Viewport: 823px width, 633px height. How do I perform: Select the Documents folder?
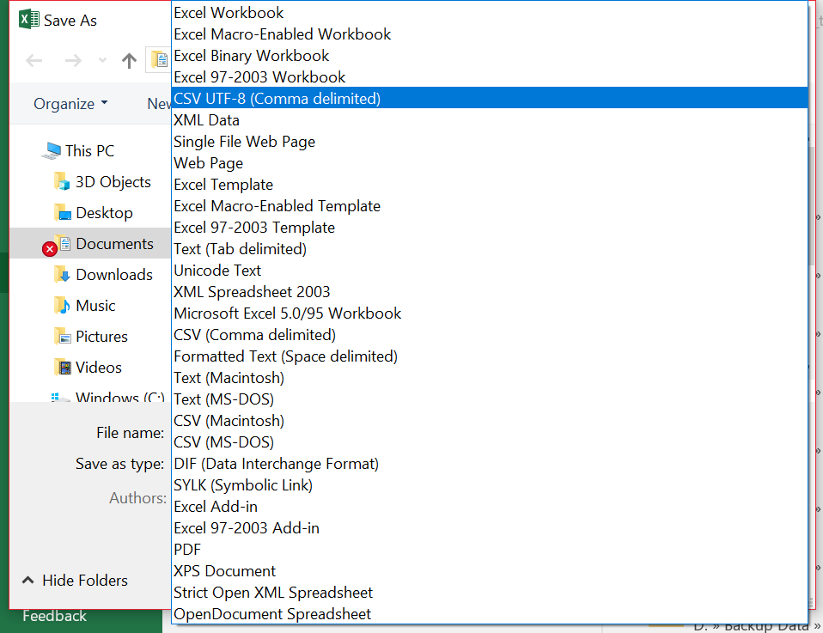tap(114, 244)
